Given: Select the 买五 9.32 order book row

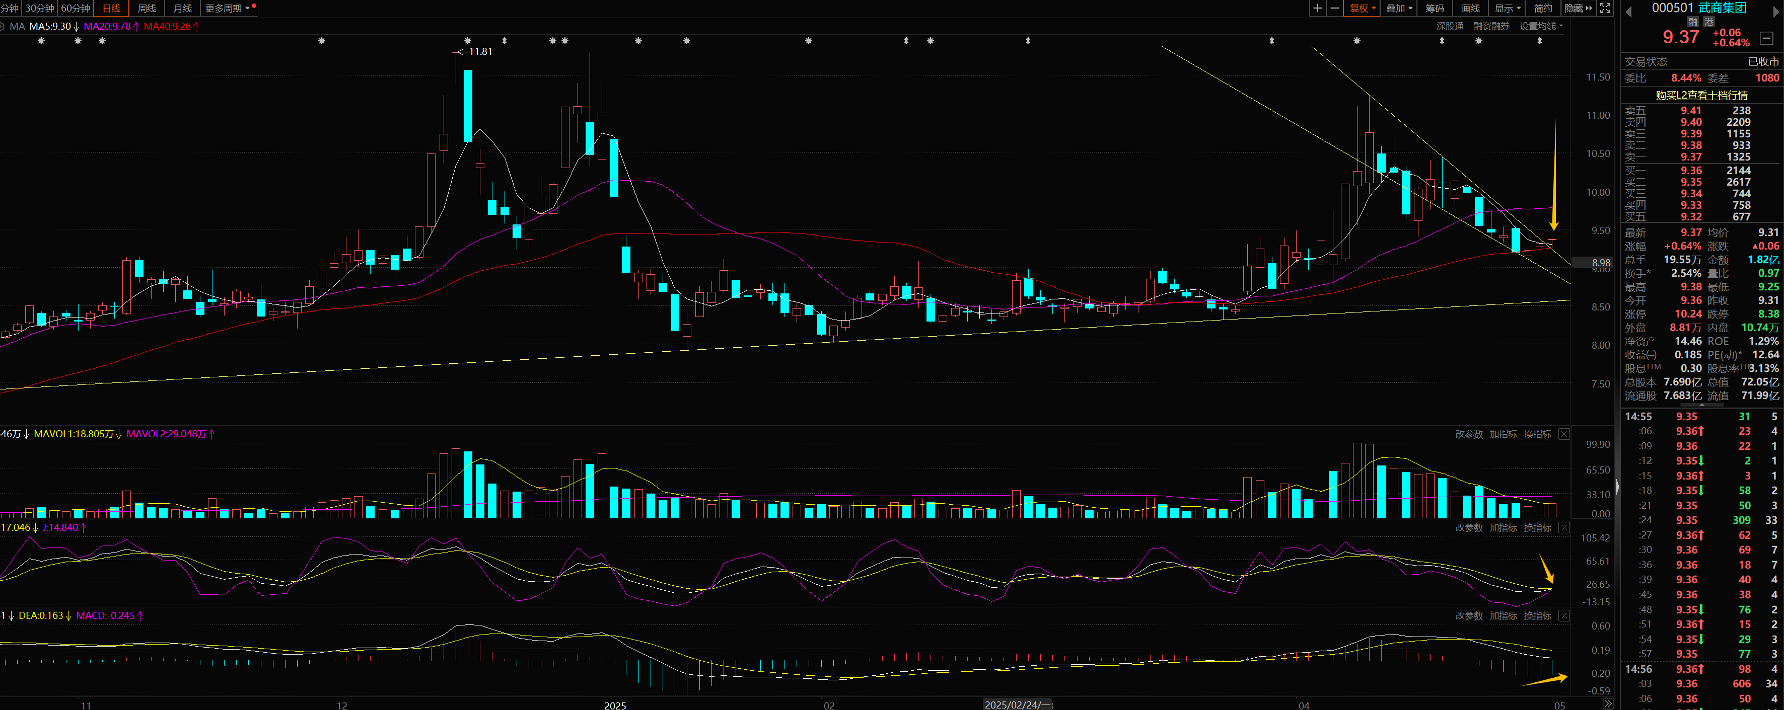Looking at the screenshot, I should [1701, 216].
